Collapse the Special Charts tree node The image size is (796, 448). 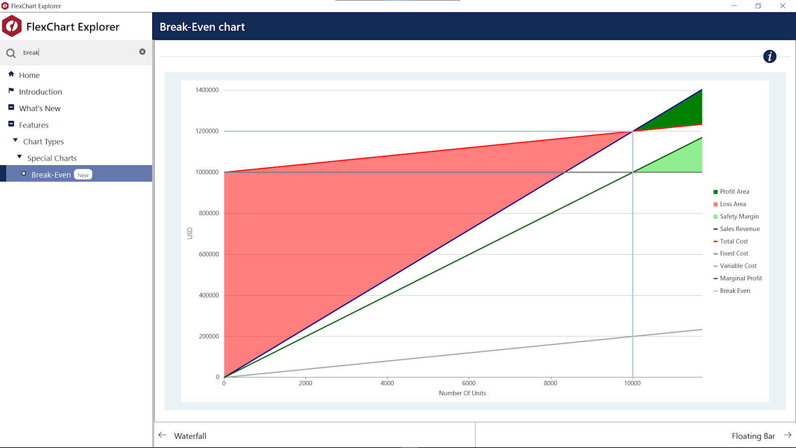click(x=19, y=157)
